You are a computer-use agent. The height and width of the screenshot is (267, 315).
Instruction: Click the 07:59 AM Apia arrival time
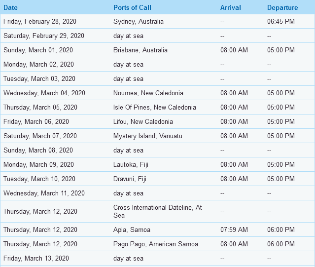[x=234, y=229]
